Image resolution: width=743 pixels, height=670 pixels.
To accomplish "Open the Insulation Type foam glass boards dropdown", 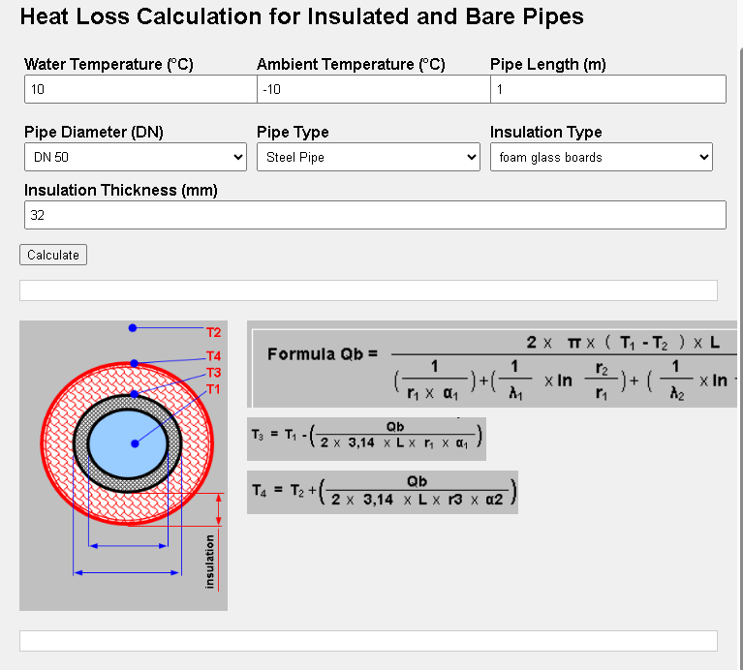I will click(x=602, y=157).
